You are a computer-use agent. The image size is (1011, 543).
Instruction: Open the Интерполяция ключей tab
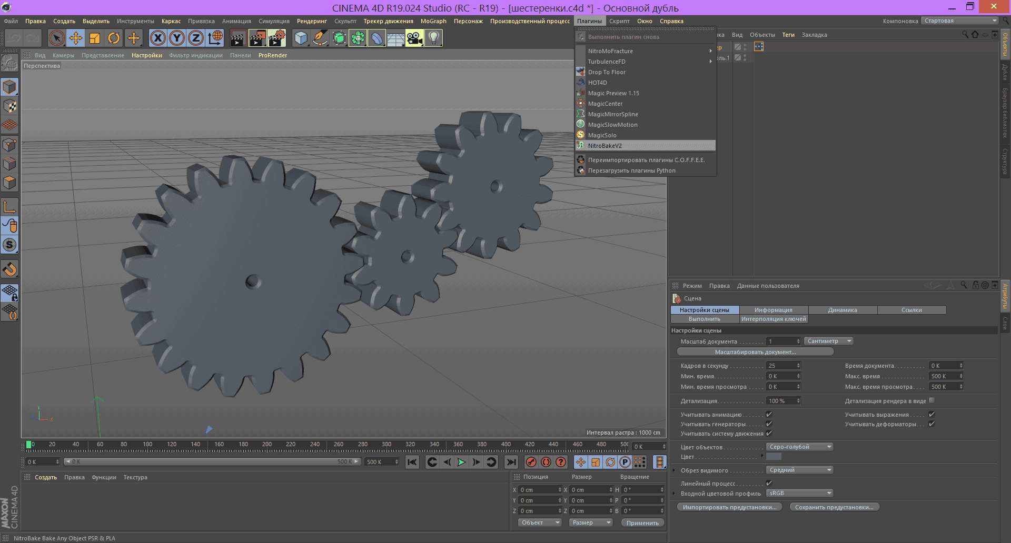[x=773, y=319]
